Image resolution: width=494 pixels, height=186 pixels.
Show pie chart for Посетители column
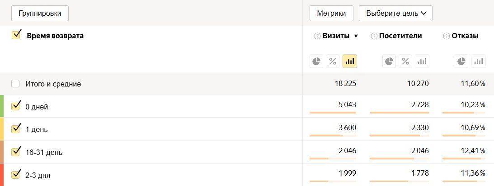pos(389,61)
